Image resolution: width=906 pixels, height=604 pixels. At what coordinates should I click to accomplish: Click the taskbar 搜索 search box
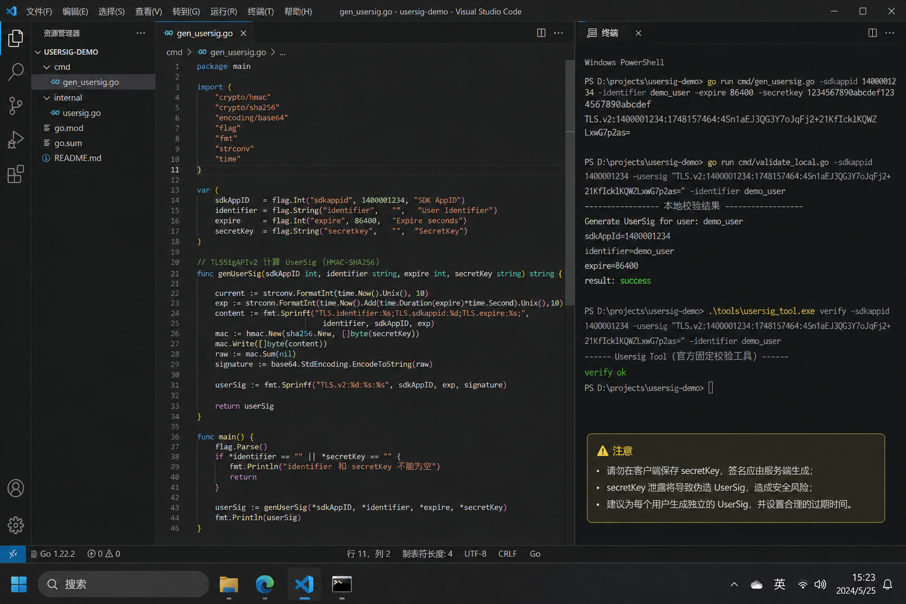[x=123, y=585]
